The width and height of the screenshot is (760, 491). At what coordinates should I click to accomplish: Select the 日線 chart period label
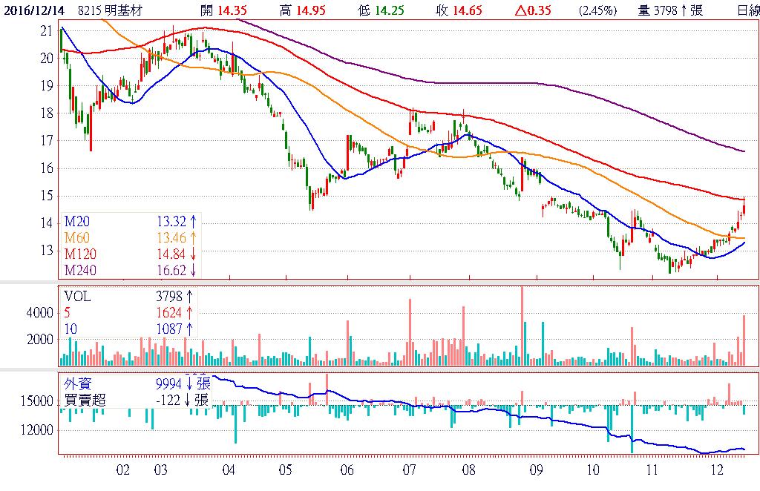point(747,10)
